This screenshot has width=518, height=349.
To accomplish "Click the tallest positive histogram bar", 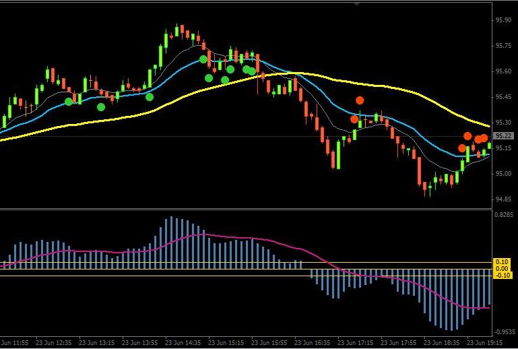I will [171, 243].
